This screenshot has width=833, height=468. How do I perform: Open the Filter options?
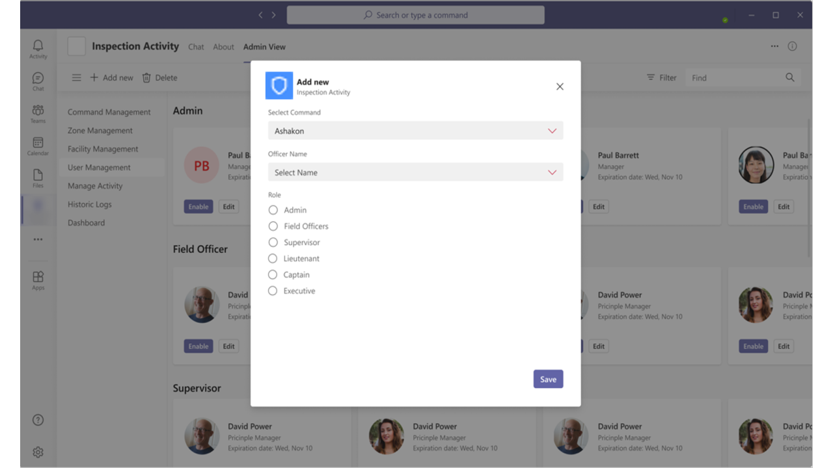coord(661,77)
